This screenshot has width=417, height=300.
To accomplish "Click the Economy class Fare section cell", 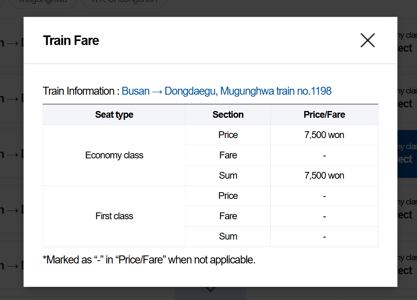I will (x=228, y=155).
